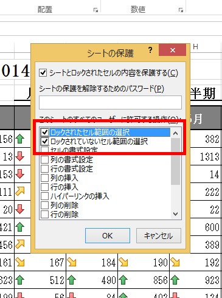222x298 pixels.
Task: Uncheck ロックされたセル範囲の選択
Action: (44, 133)
